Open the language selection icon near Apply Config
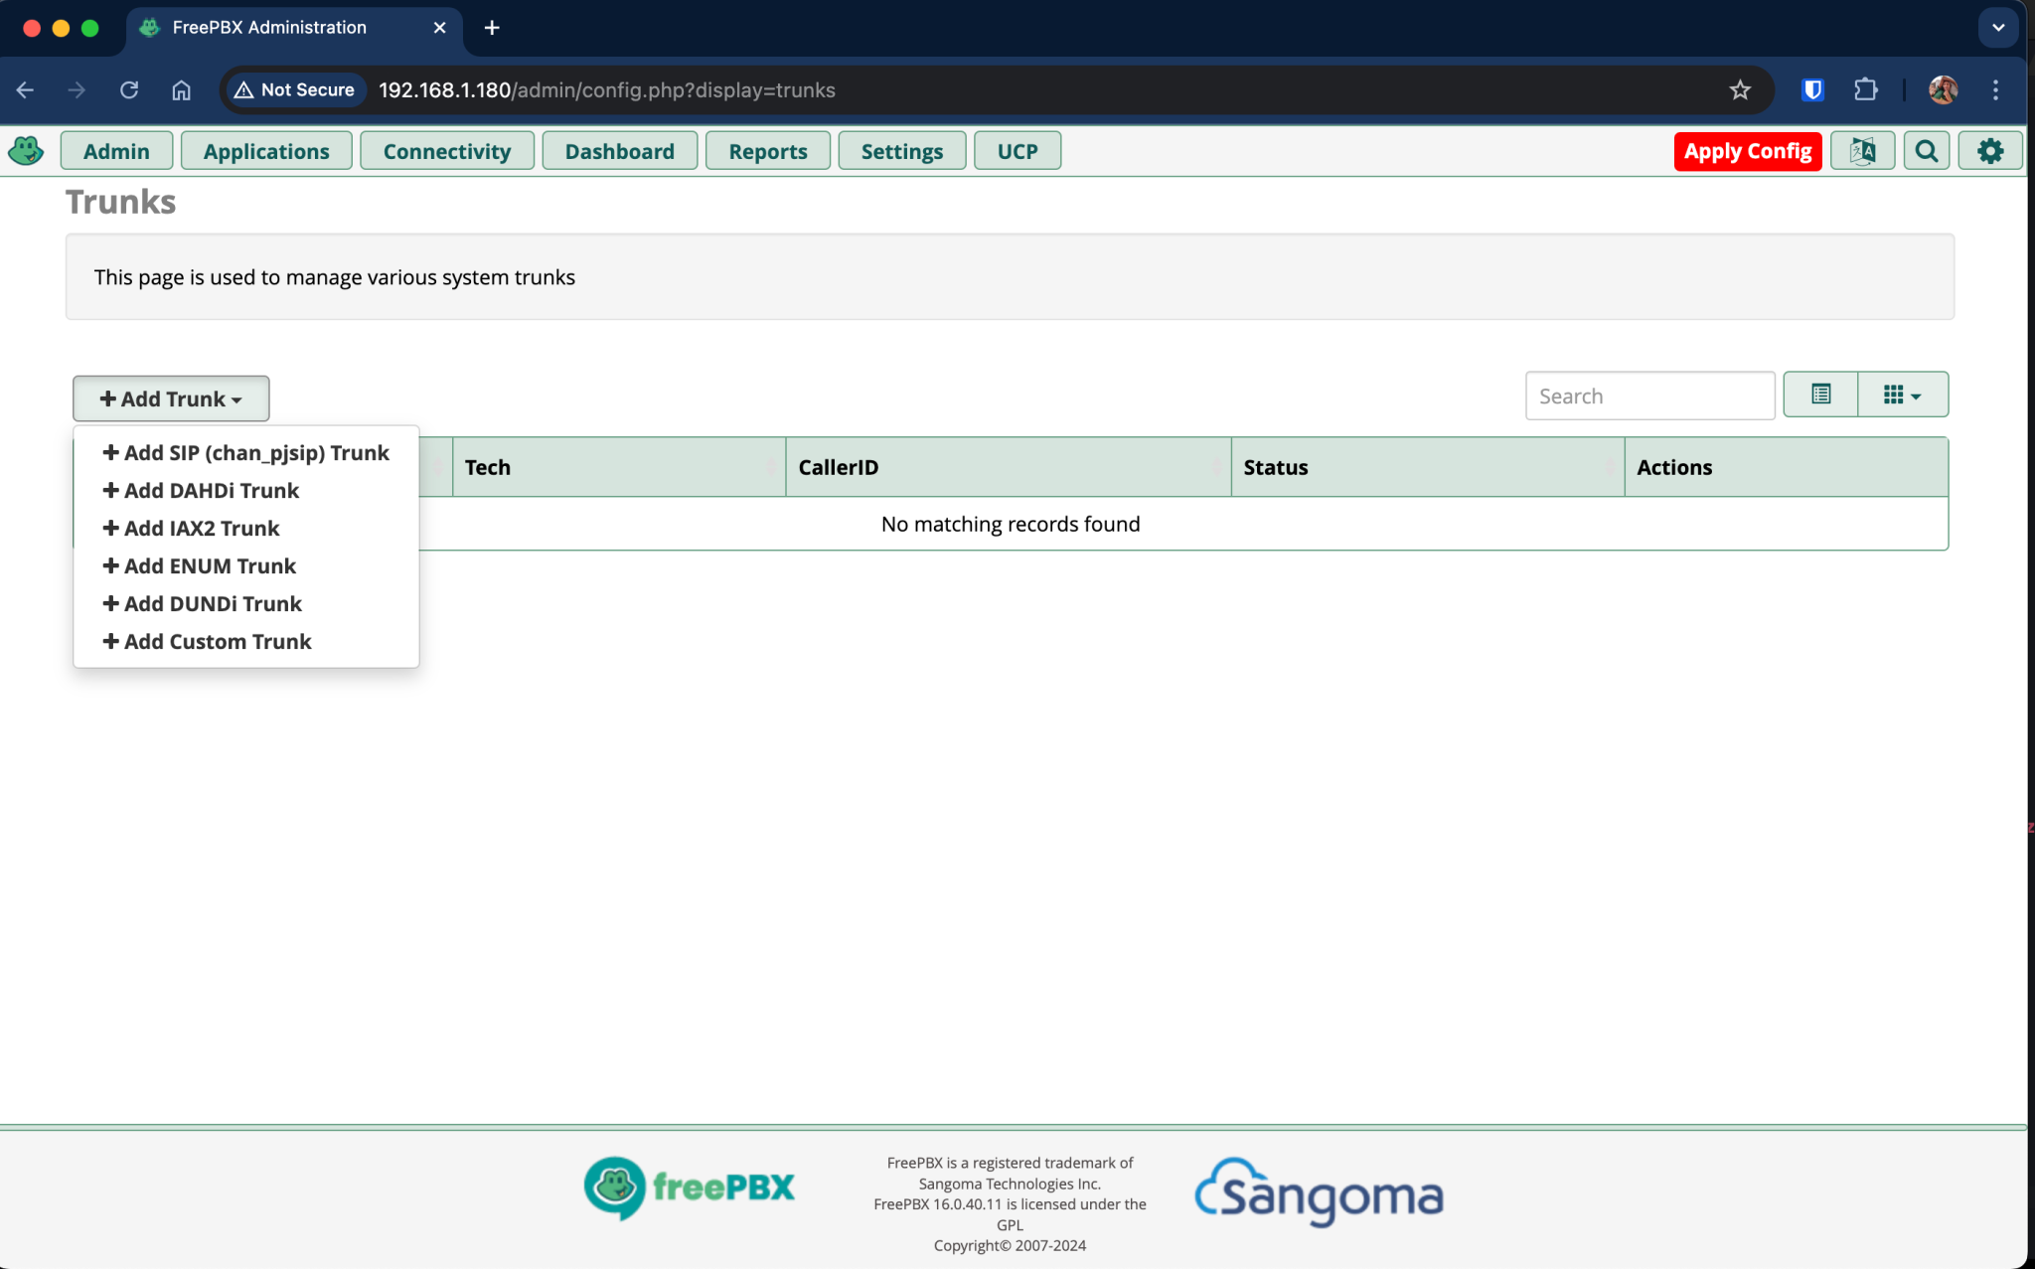2035x1269 pixels. click(x=1862, y=150)
